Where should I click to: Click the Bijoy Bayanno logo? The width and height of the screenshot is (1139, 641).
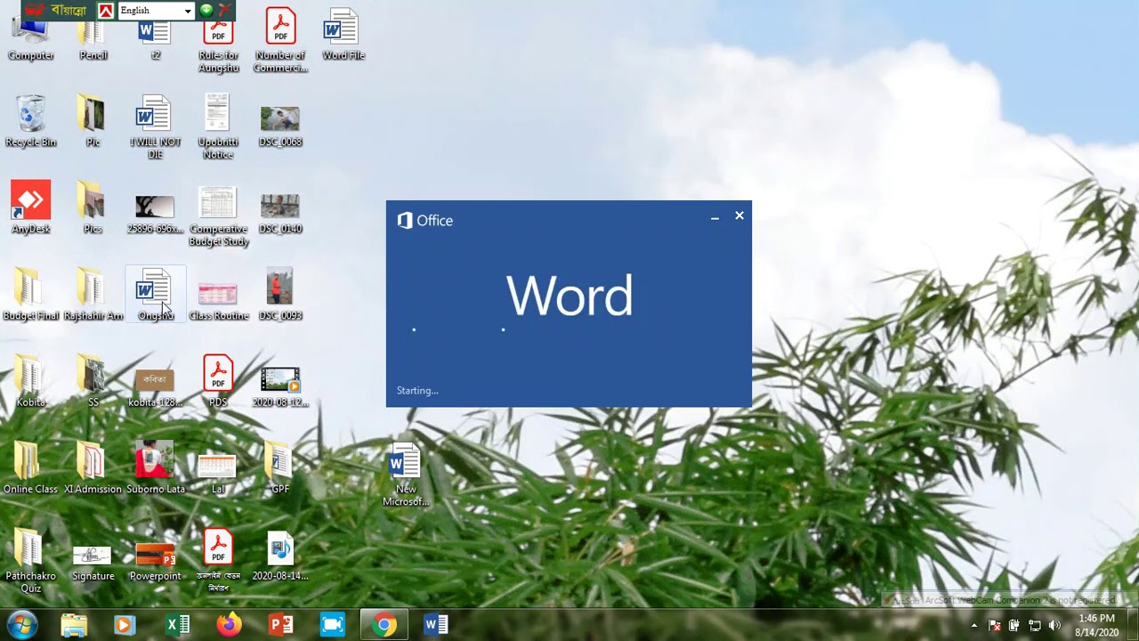[57, 11]
